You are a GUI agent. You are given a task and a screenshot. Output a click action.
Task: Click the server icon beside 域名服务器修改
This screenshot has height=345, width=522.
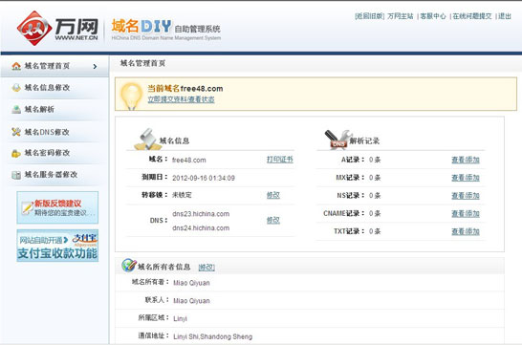(x=16, y=175)
